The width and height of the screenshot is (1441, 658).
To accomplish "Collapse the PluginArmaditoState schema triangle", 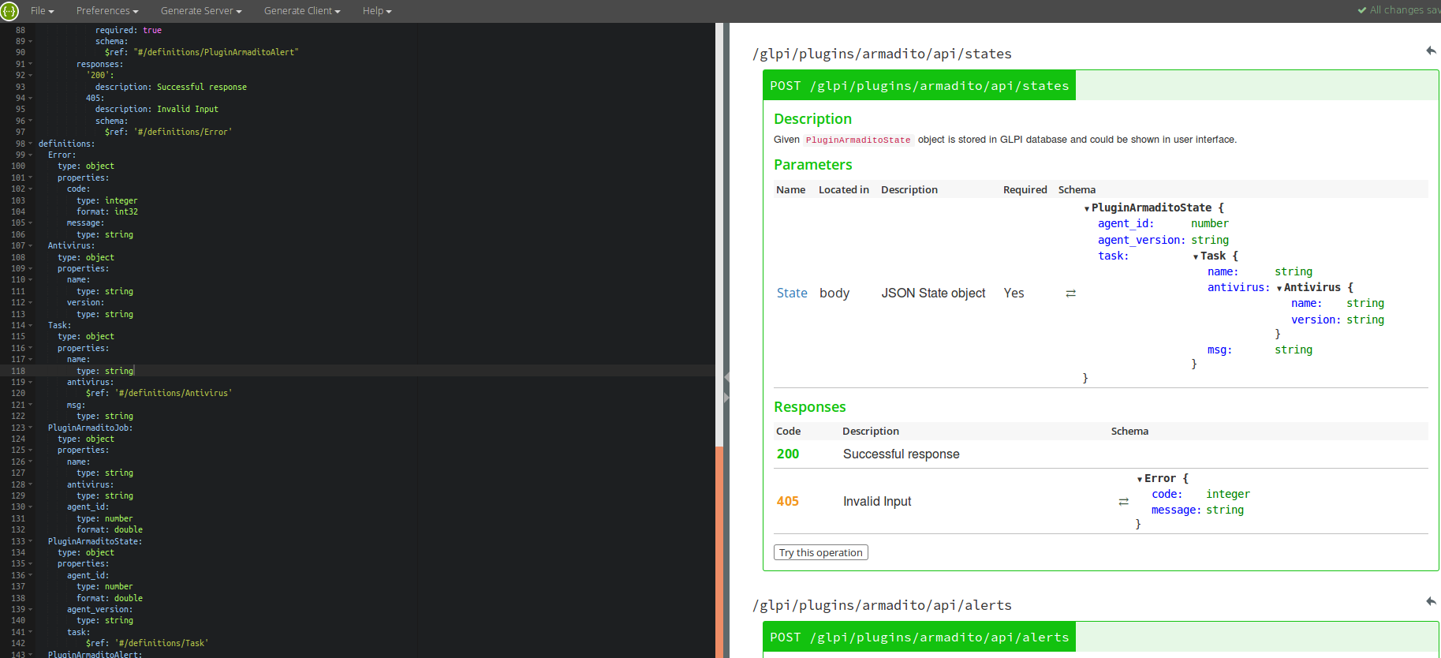I will [1087, 209].
